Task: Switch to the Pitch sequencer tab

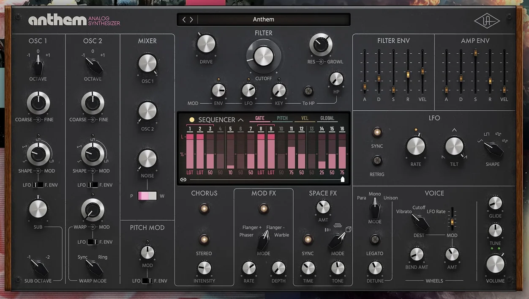Action: pyautogui.click(x=282, y=118)
